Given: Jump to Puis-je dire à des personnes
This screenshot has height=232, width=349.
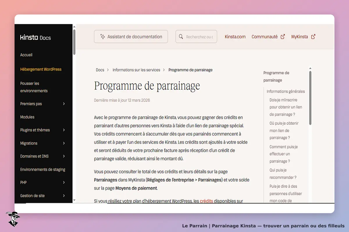Looking at the screenshot, I should click(286, 193).
